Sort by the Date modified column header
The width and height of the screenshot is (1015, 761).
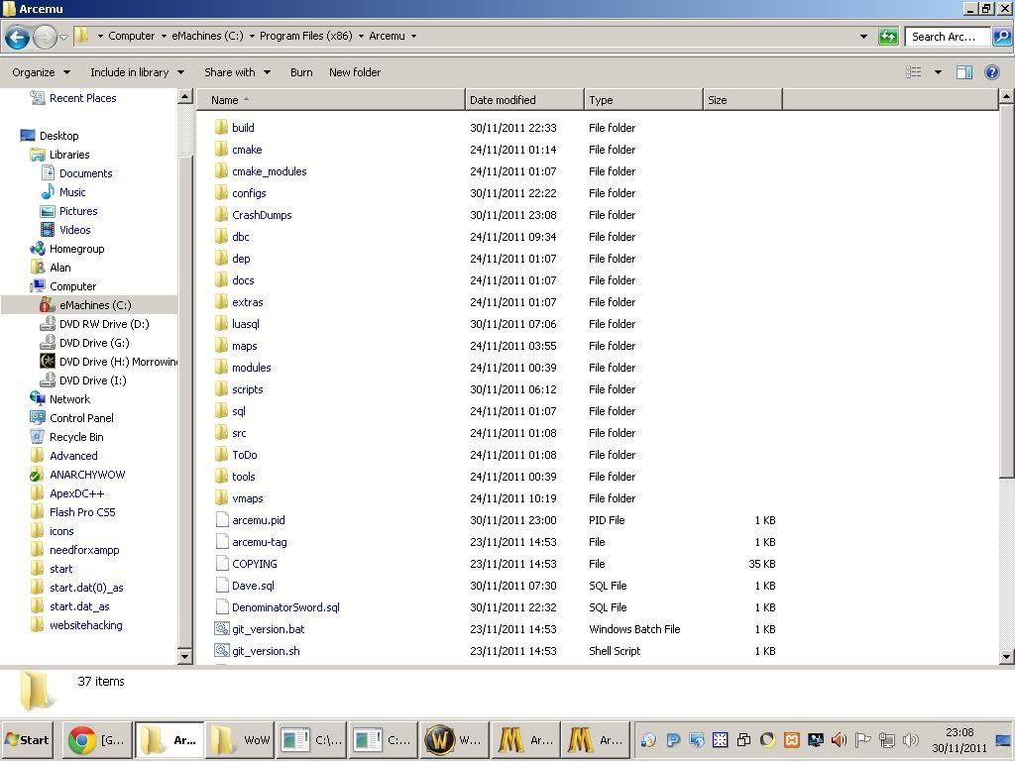tap(524, 100)
